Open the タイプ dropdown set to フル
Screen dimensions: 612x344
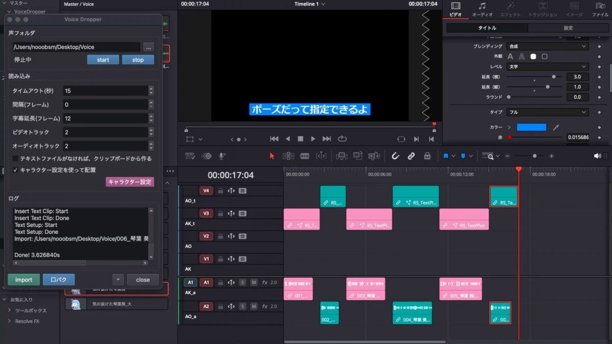point(548,112)
